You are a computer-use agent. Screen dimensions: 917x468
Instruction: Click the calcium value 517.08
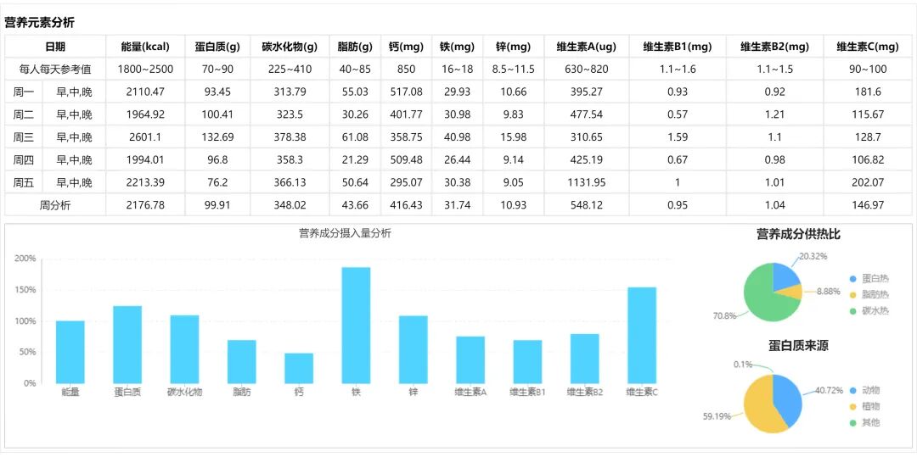coord(406,92)
